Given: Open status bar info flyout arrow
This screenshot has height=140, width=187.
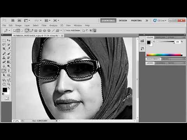Looking at the screenshot, I should 56,121.
